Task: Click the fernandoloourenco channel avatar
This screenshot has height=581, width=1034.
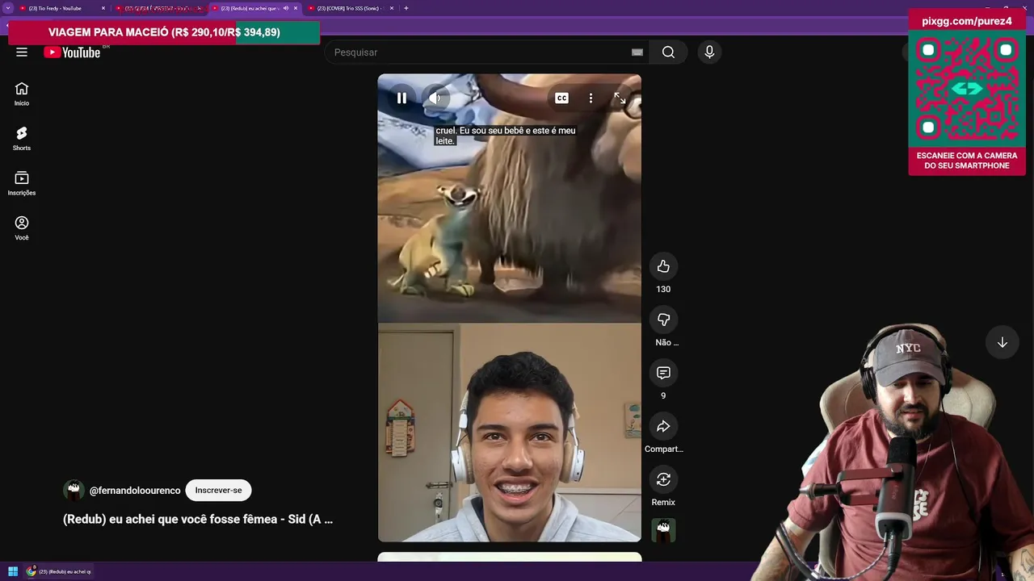Action: coord(74,490)
